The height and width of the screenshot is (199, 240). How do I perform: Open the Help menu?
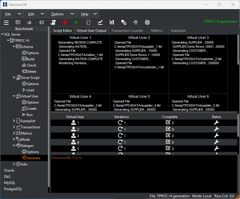88,14
